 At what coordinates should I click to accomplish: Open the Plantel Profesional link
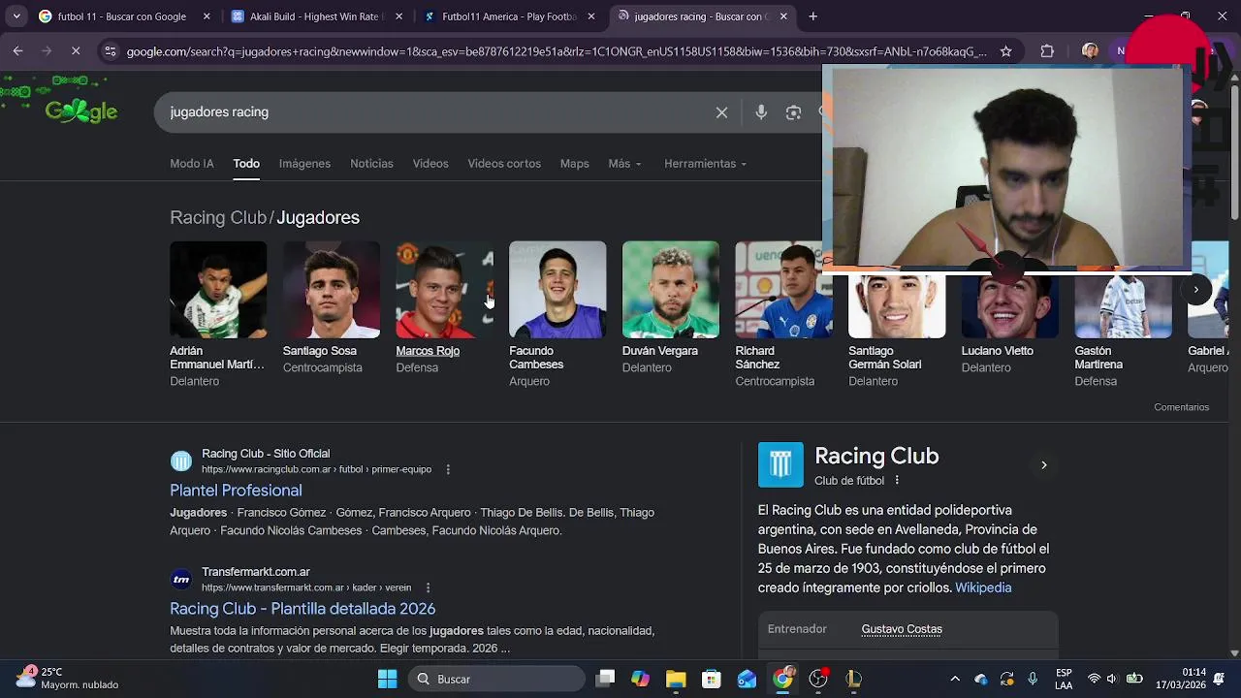pos(236,491)
